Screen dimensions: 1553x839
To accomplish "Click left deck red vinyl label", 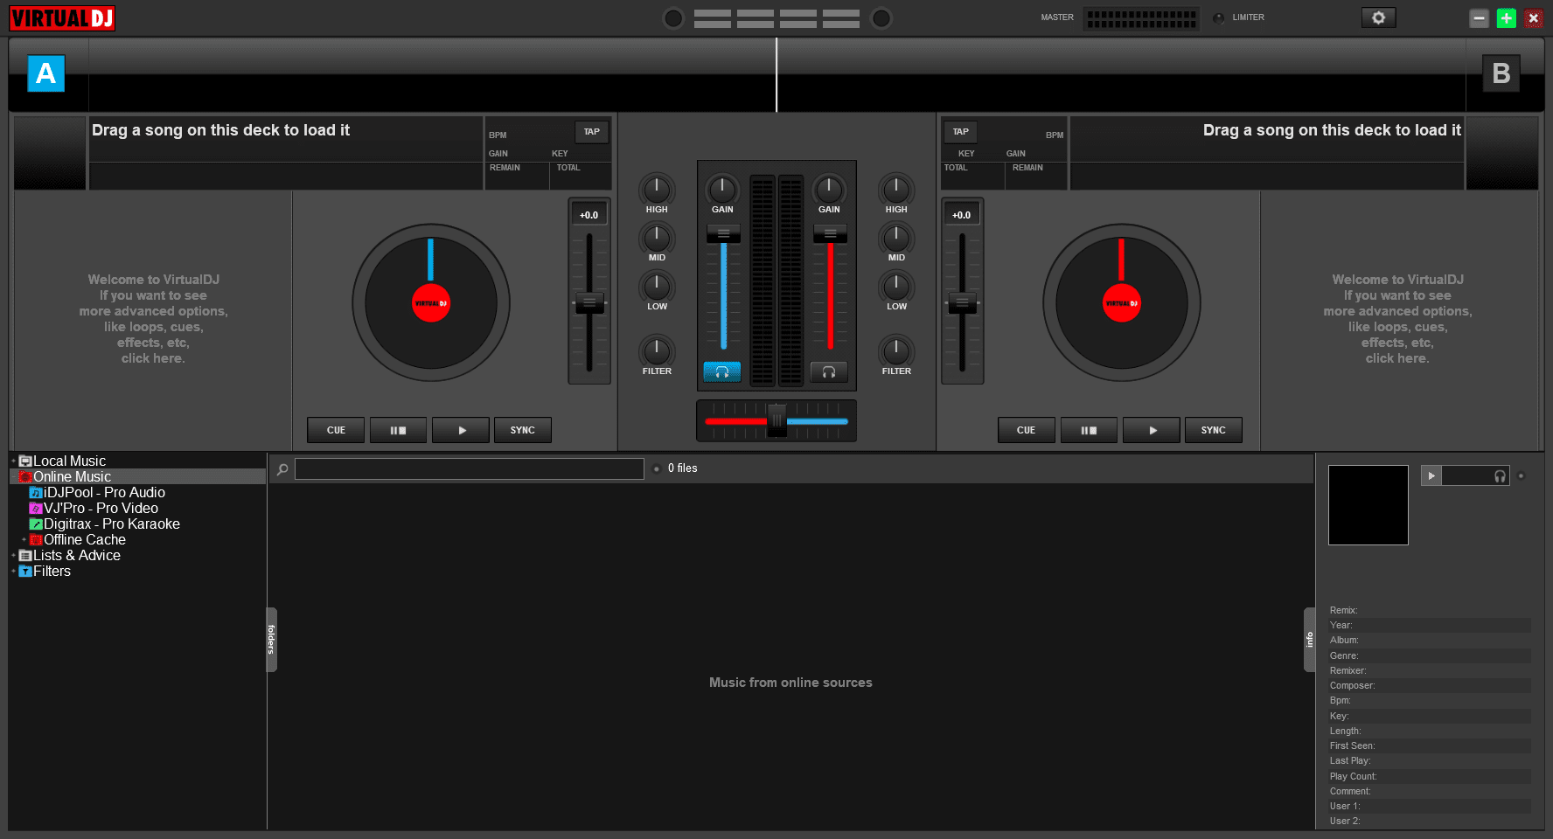I will pyautogui.click(x=430, y=303).
